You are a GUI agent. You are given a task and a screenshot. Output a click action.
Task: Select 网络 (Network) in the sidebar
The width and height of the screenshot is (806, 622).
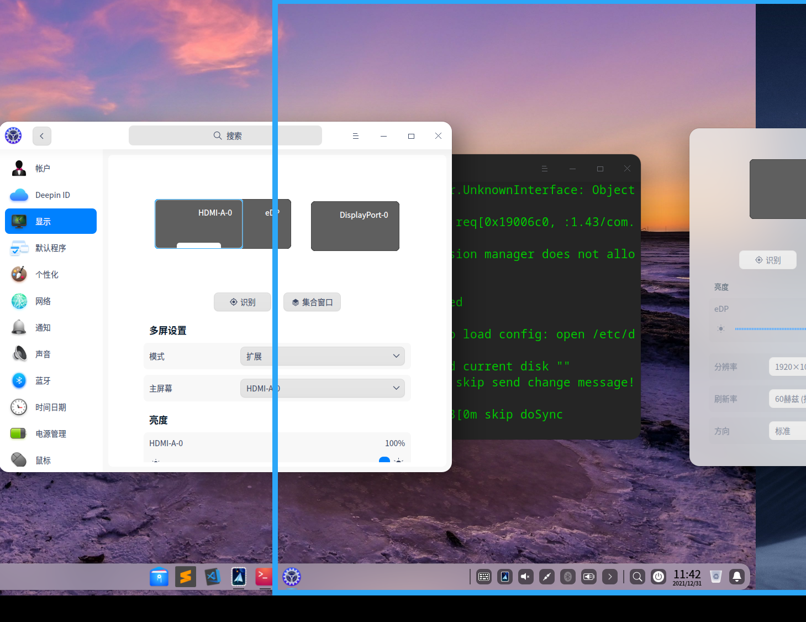pyautogui.click(x=51, y=301)
